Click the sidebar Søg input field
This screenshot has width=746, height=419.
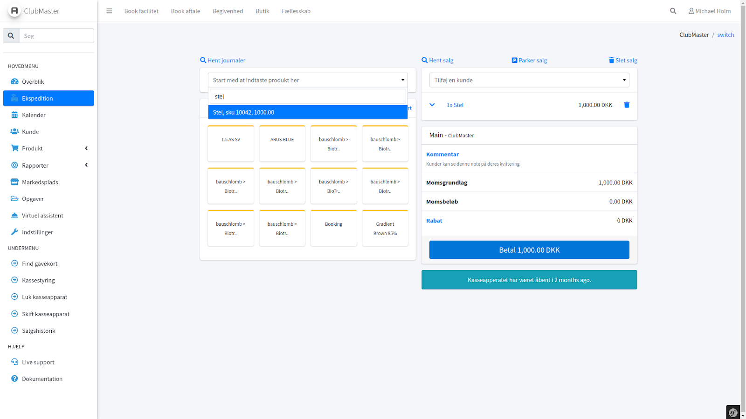coord(56,36)
